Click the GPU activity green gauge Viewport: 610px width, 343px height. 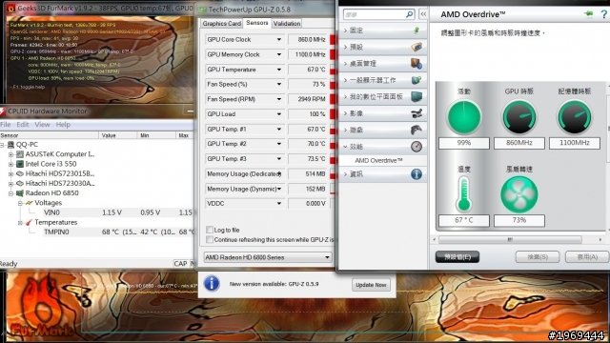click(x=464, y=117)
